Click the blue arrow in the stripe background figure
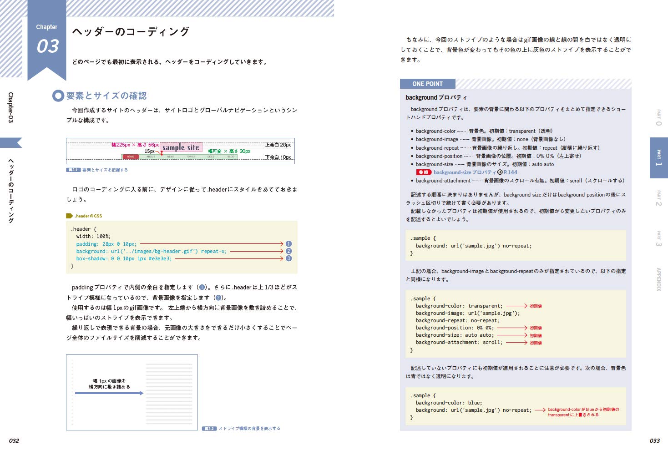 coord(109,393)
